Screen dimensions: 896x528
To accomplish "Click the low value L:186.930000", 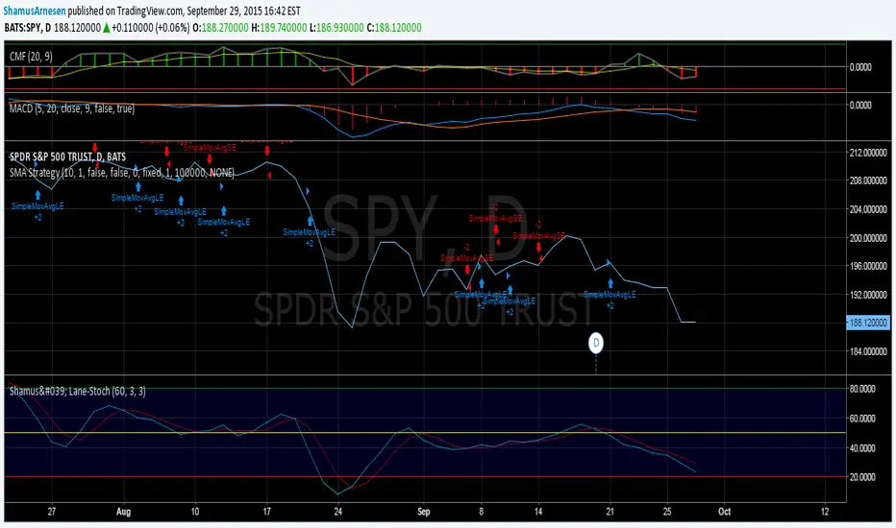I will [336, 28].
